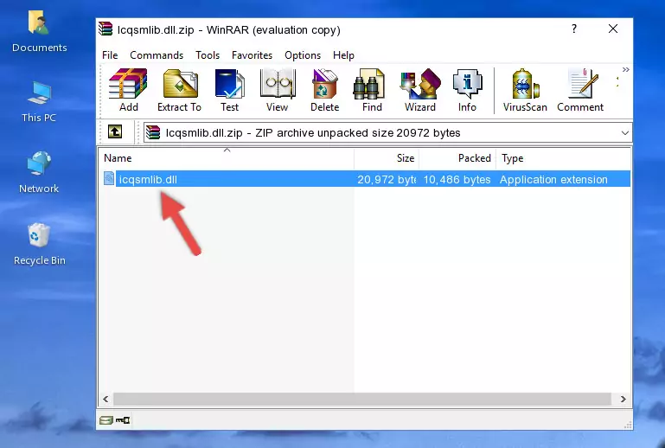Click the 20,972 bytes size cell
The width and height of the screenshot is (665, 448).
387,179
